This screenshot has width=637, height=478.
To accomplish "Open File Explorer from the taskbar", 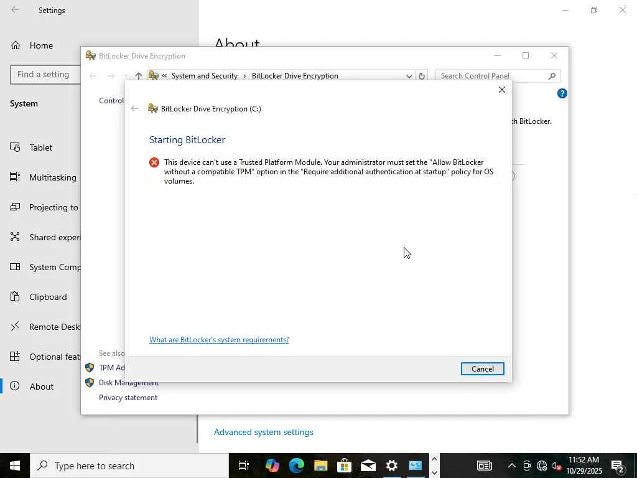I will [x=320, y=466].
